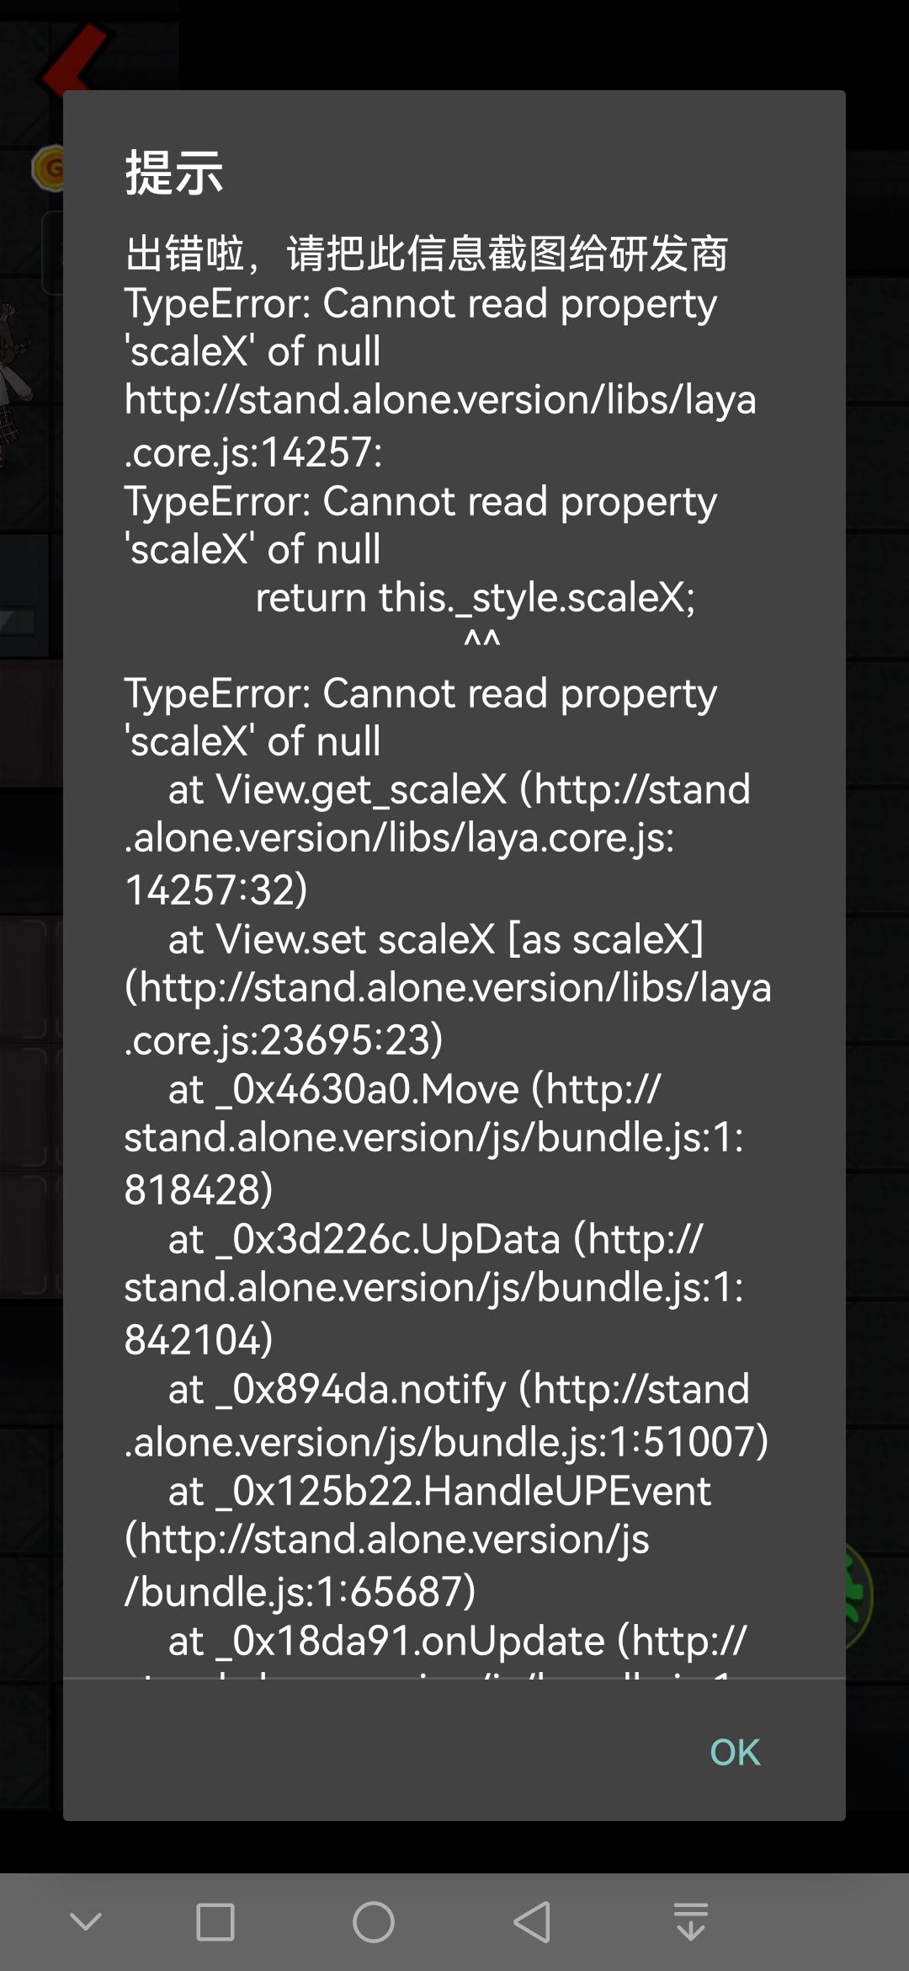Click the dialog title 提示

174,174
